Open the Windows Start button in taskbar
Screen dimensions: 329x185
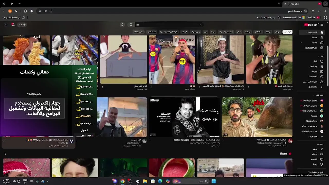(x=214, y=181)
